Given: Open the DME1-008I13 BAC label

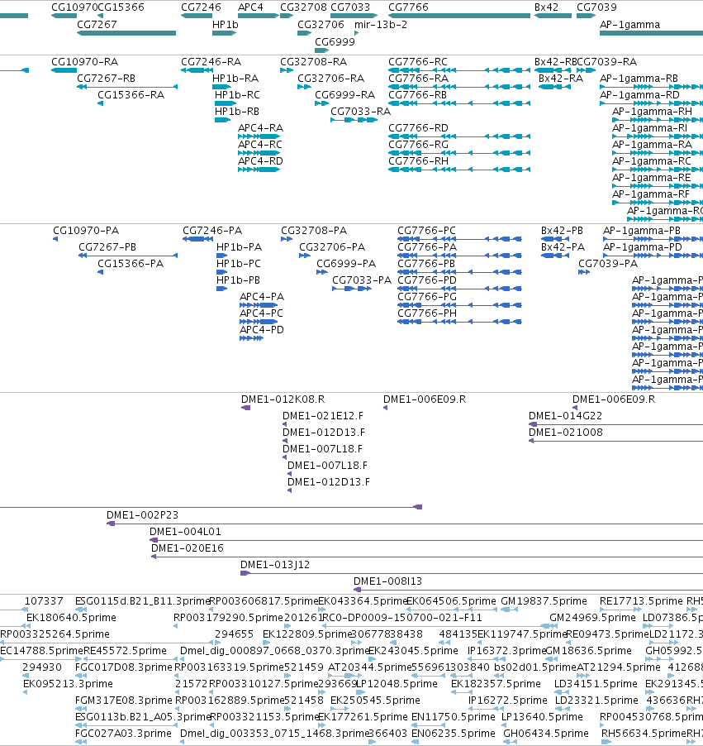Looking at the screenshot, I should (388, 581).
